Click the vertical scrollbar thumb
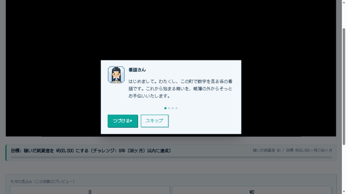The height and width of the screenshot is (194, 346). (x=344, y=87)
